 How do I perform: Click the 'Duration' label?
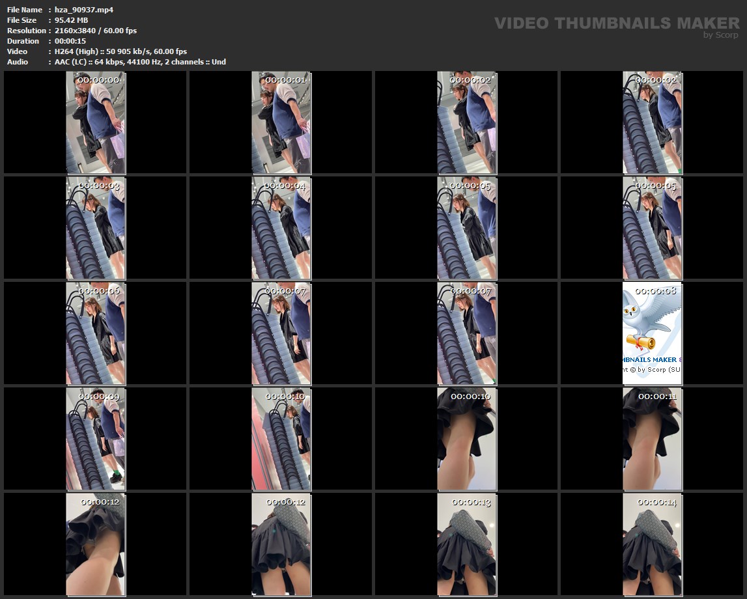point(23,41)
